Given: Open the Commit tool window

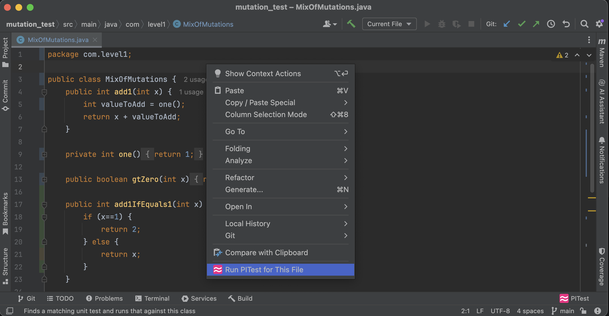Looking at the screenshot, I should tap(5, 95).
